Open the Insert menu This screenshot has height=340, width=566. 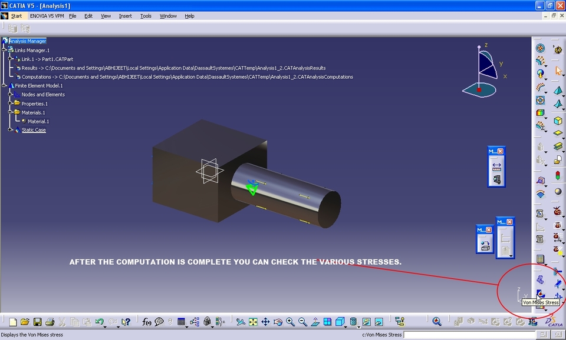[x=125, y=16]
